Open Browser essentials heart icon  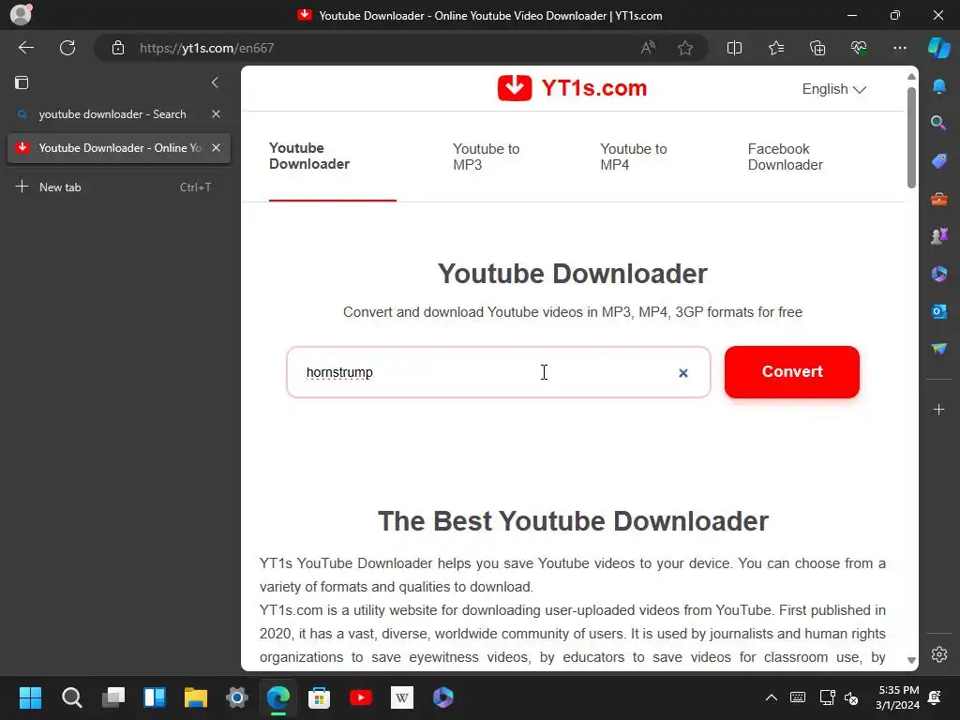coord(859,48)
